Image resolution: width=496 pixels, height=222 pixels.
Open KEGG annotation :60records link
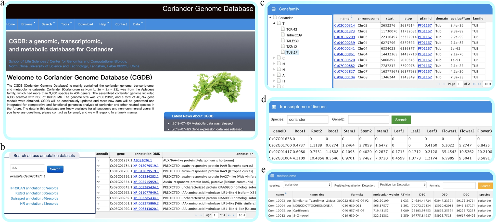pyautogui.click(x=37, y=193)
